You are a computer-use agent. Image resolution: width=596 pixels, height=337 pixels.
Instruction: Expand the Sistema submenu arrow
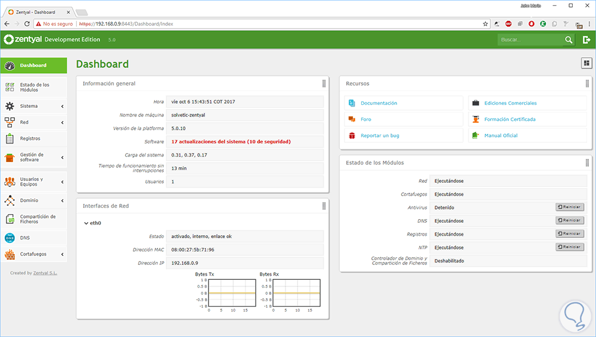63,107
